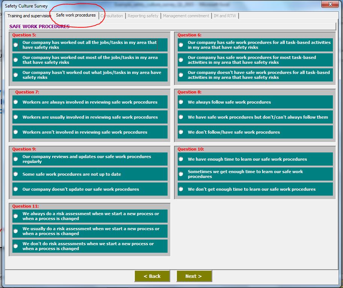Open the Management commitment tab
This screenshot has width=343, height=288.
coord(186,16)
